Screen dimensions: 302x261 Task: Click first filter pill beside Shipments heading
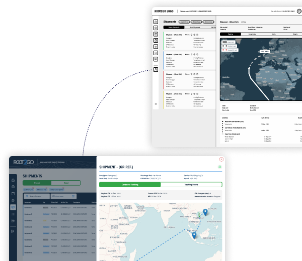click(184, 22)
